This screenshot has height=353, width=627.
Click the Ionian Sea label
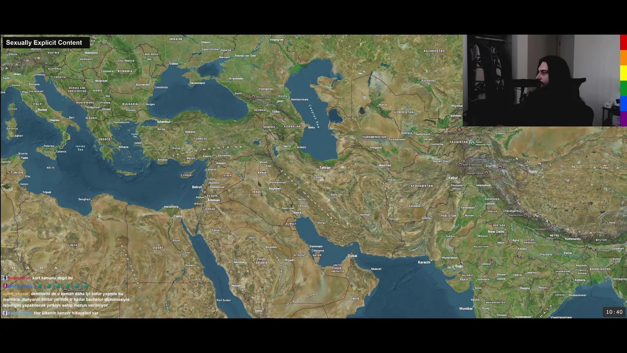[80, 148]
